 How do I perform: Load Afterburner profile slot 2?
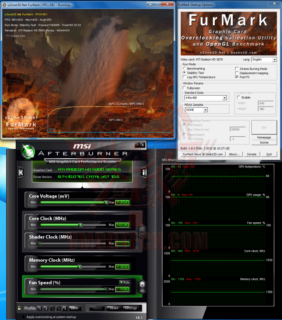46,308
